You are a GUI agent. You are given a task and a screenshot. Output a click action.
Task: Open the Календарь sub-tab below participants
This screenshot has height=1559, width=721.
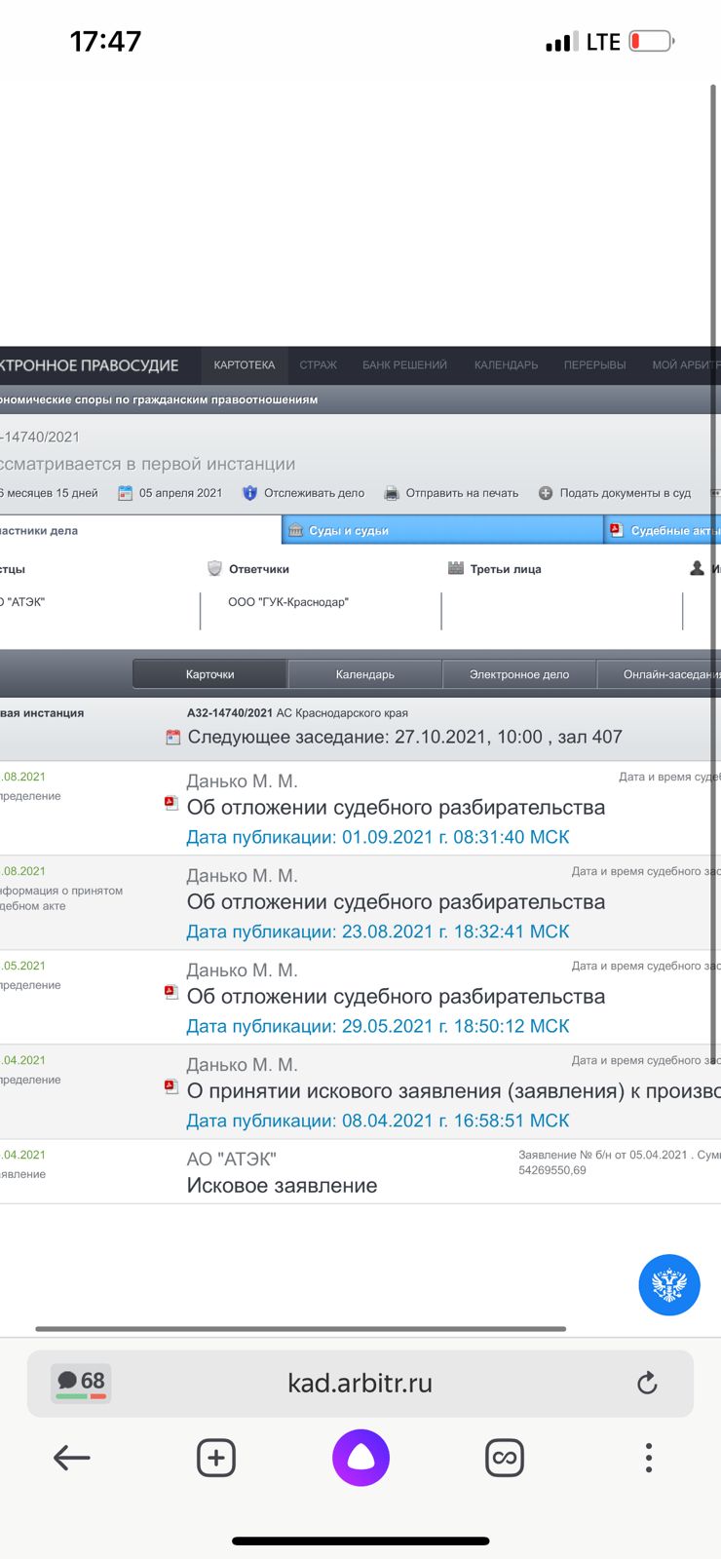point(364,674)
